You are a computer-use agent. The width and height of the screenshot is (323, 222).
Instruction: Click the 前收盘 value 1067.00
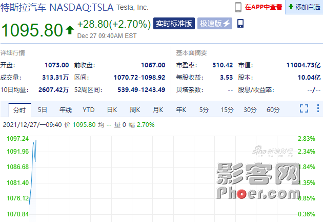153,65
